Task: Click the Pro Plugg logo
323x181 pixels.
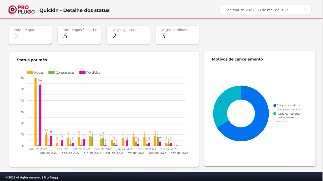Action: 22,10
